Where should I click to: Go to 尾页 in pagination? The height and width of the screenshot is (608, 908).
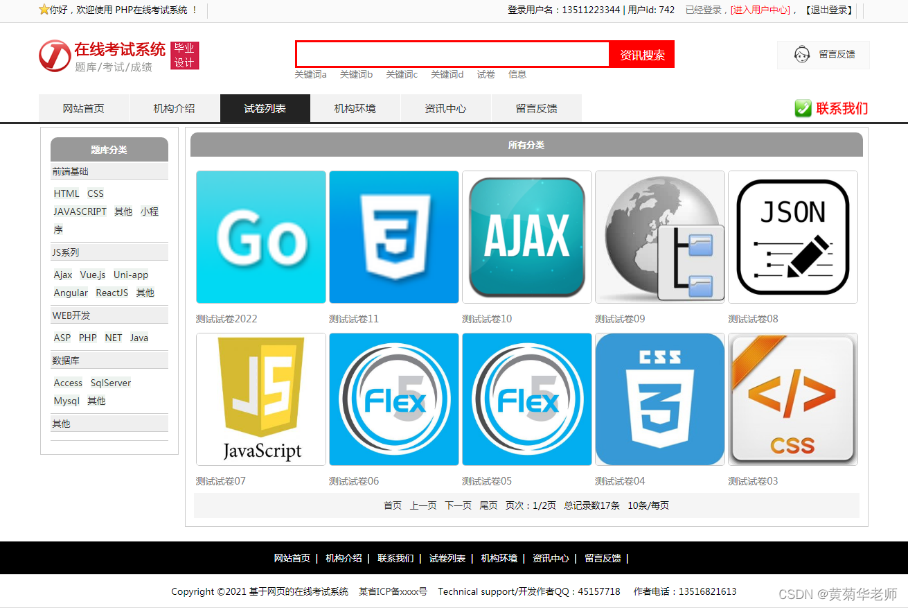tap(489, 505)
